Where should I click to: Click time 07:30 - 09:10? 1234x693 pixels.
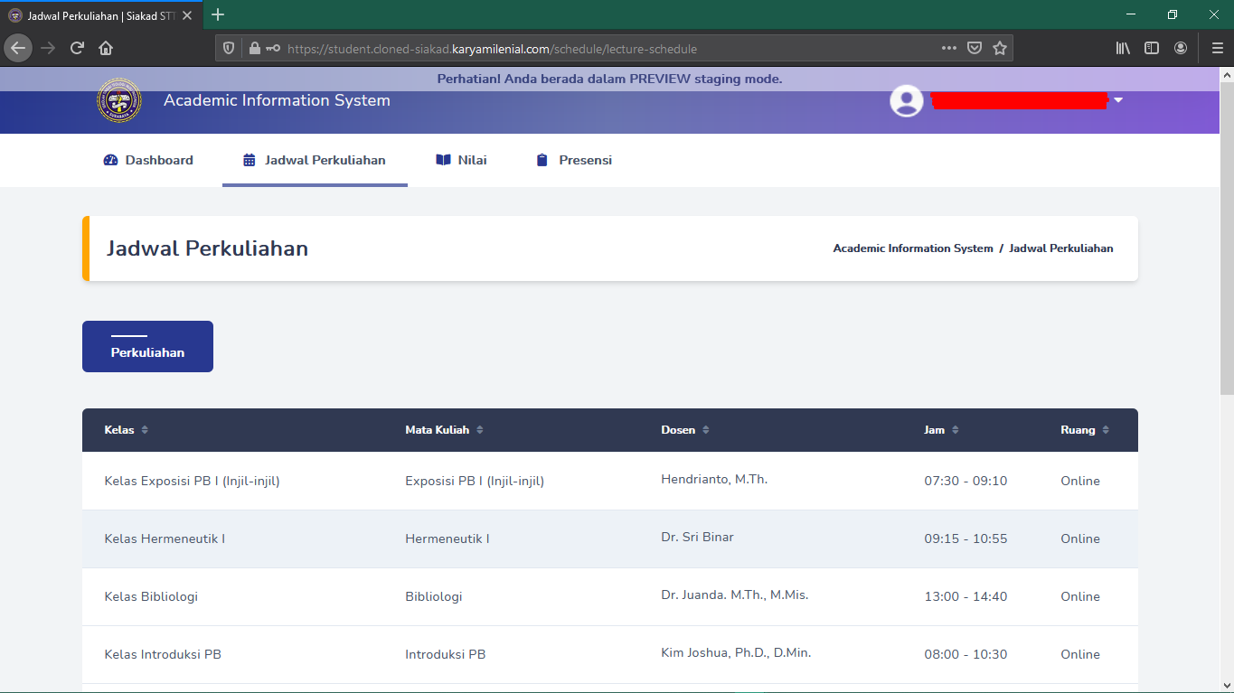[x=966, y=482]
